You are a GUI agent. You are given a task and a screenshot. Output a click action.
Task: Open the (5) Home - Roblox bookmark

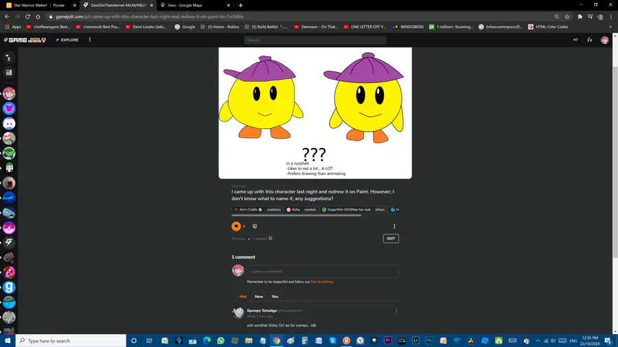pyautogui.click(x=220, y=27)
